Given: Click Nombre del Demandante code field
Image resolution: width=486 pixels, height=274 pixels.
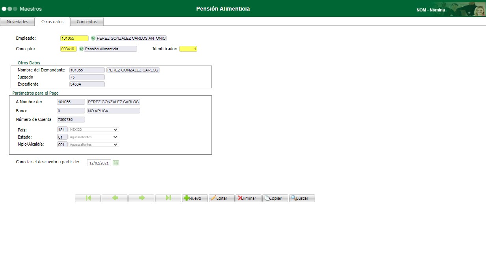Looking at the screenshot, I should point(87,70).
